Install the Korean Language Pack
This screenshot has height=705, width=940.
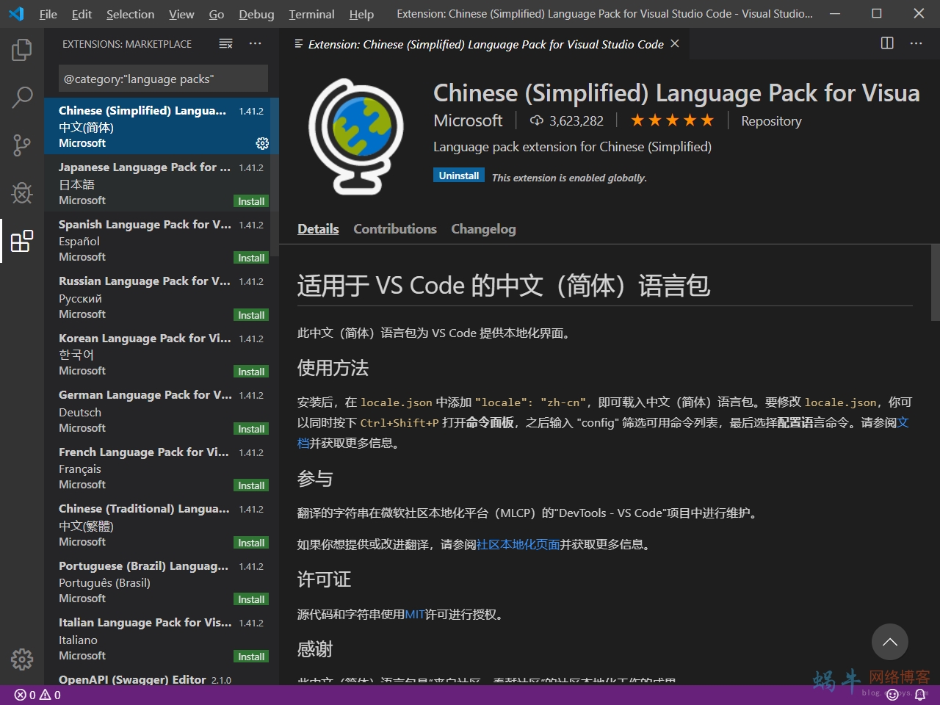point(251,372)
